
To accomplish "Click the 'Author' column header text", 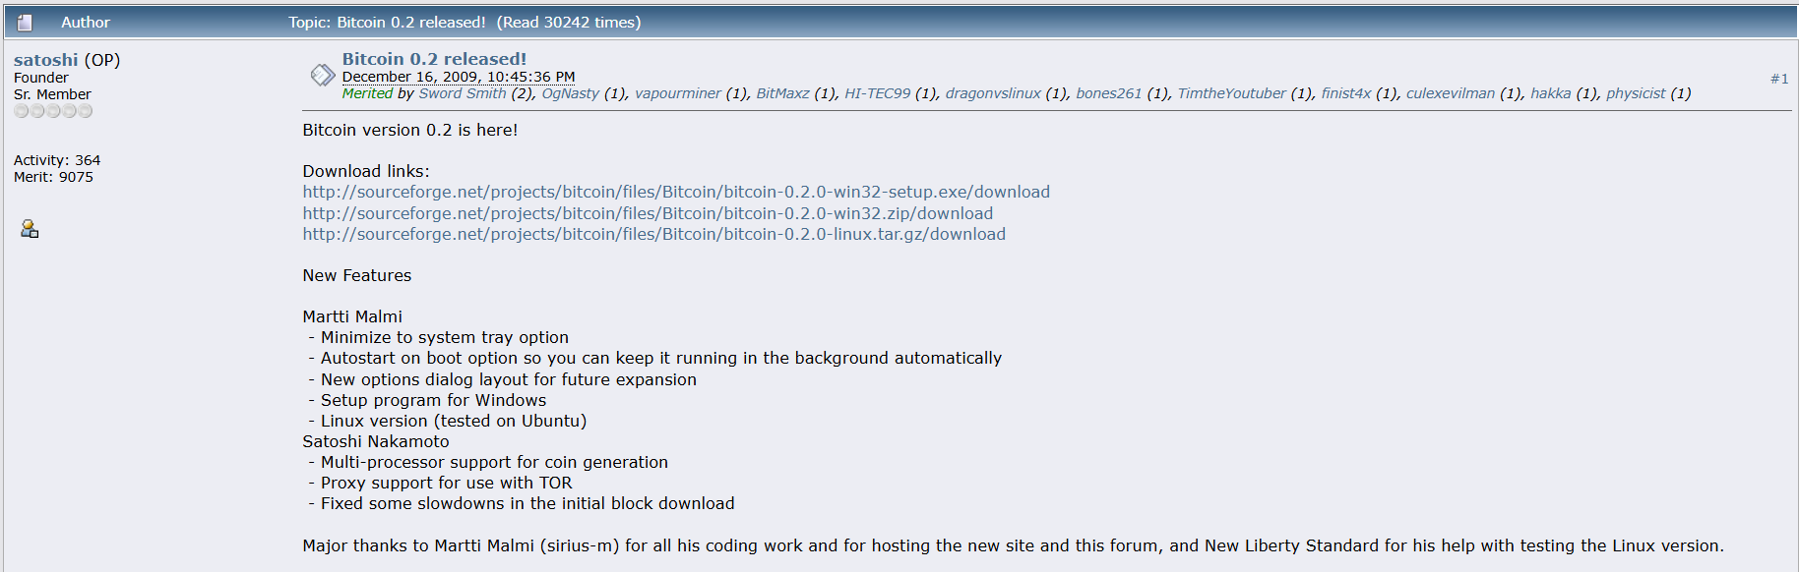I will (x=86, y=22).
